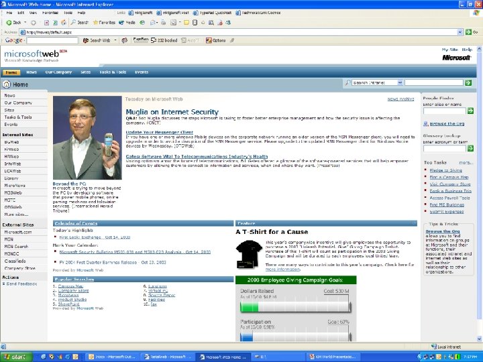Open the Muglia on Internet Security headline
The height and width of the screenshot is (362, 483).
(x=172, y=112)
